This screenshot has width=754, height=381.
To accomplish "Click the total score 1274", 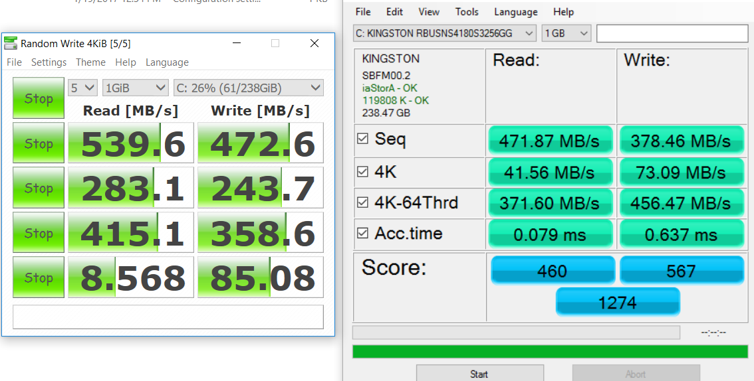I will pos(618,302).
